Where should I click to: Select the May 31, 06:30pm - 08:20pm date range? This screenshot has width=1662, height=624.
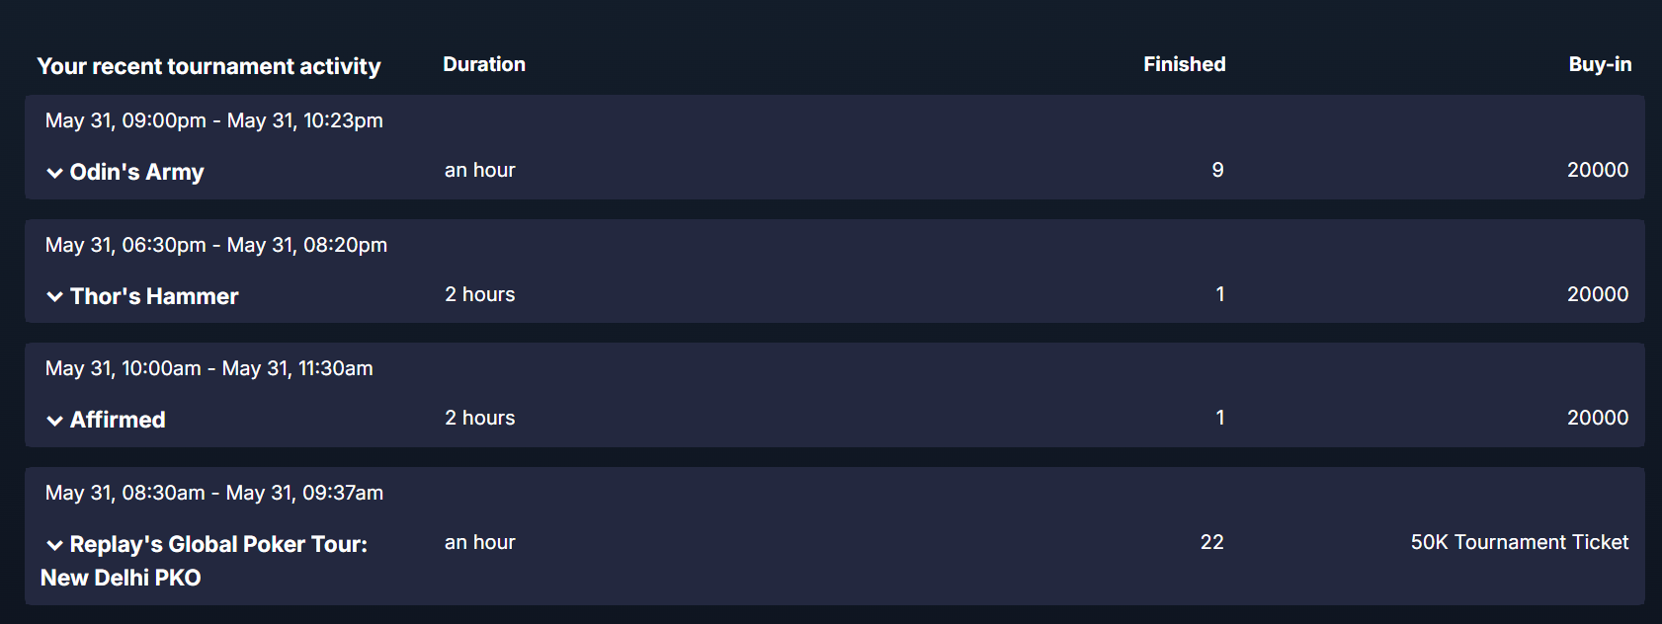pyautogui.click(x=216, y=245)
